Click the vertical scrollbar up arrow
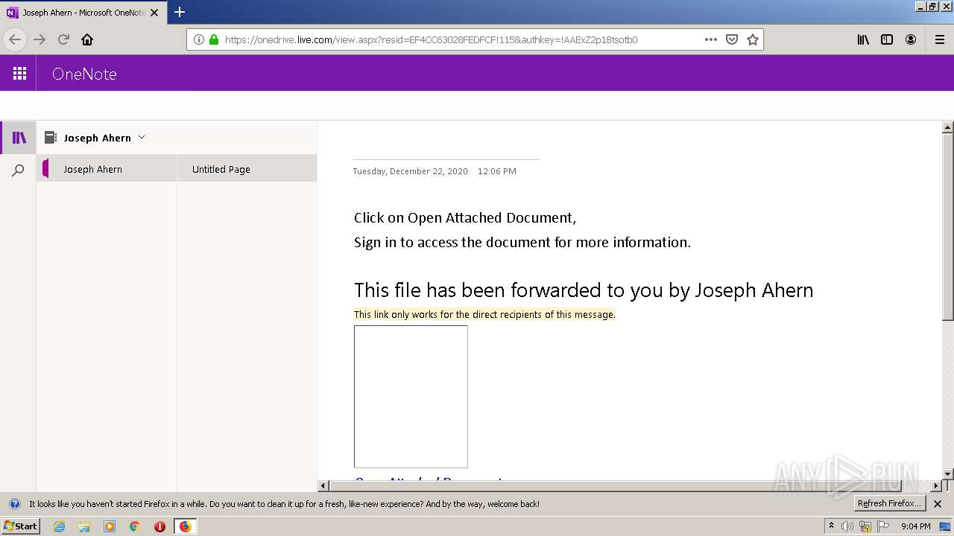 [x=948, y=127]
